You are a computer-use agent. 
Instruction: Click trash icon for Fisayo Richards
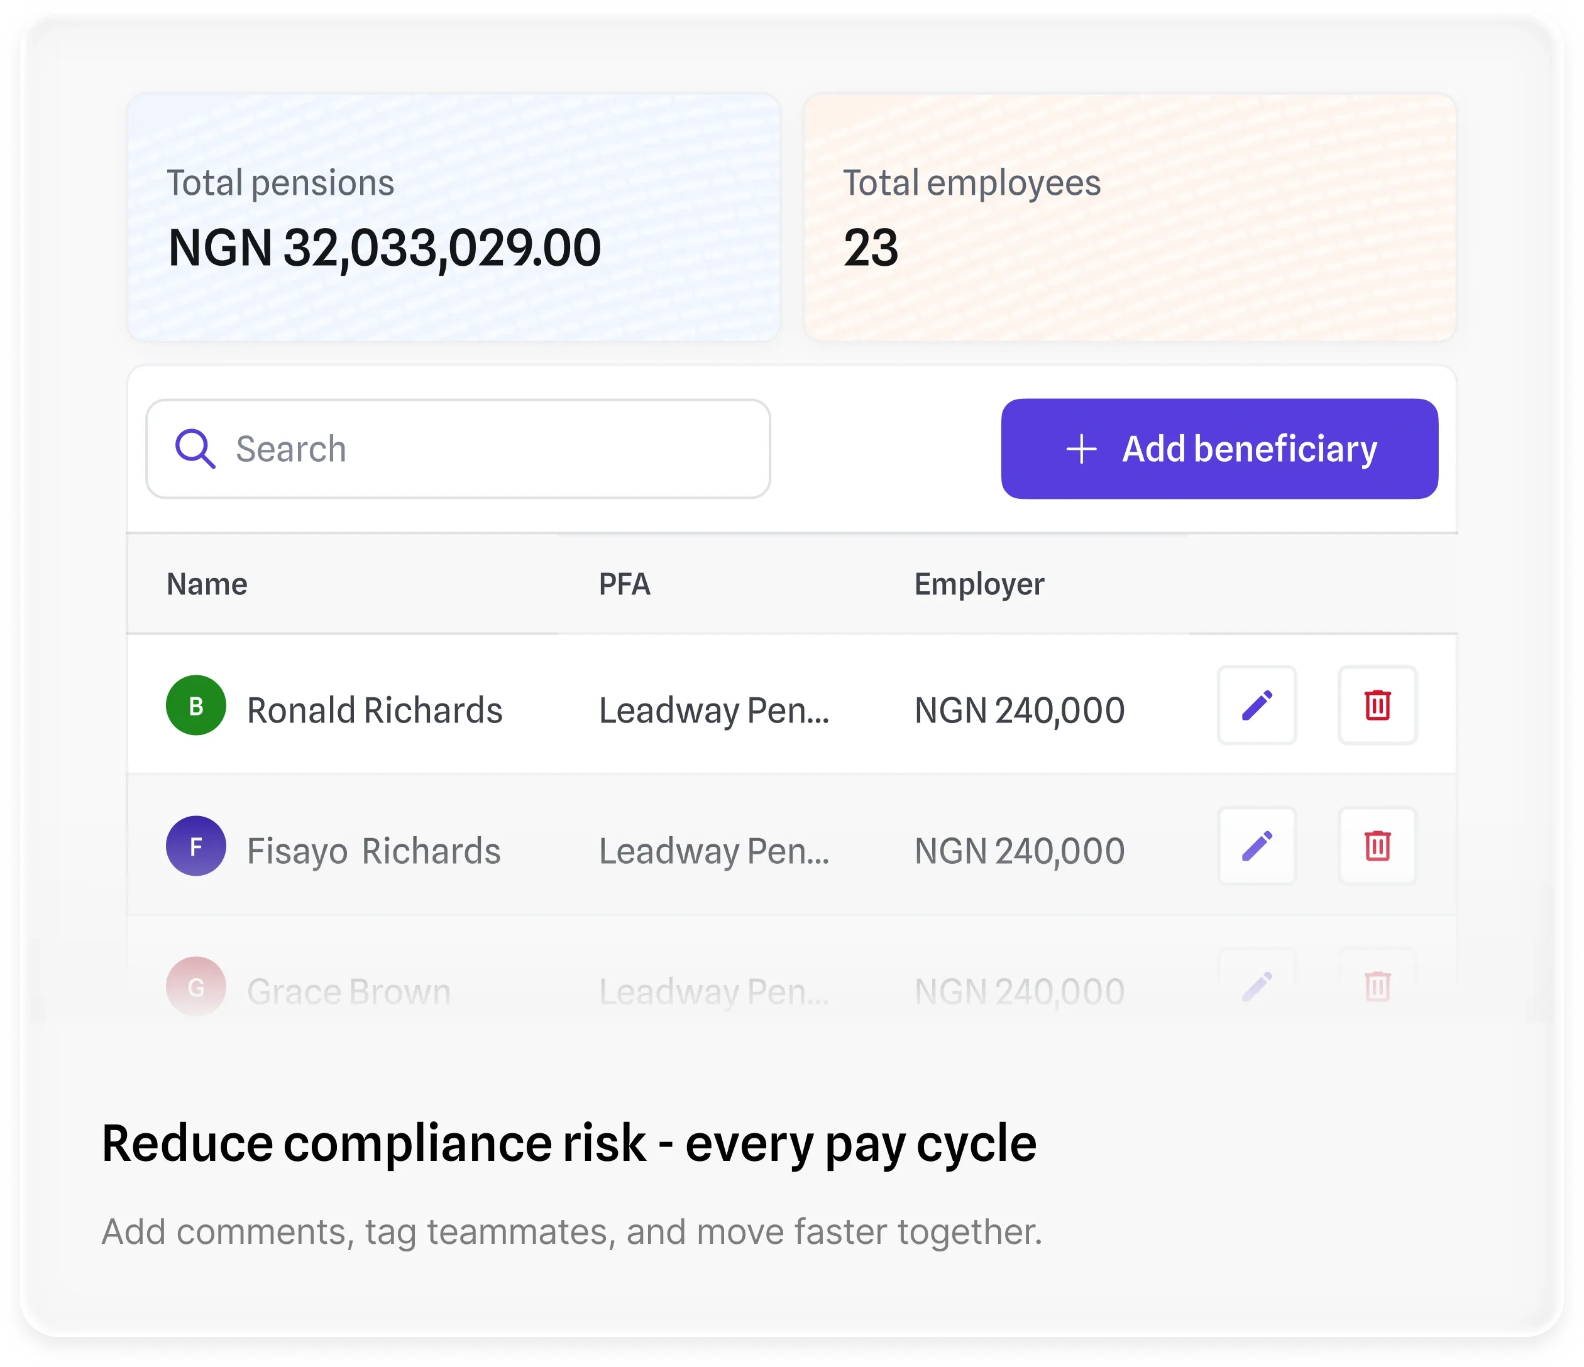coord(1377,846)
